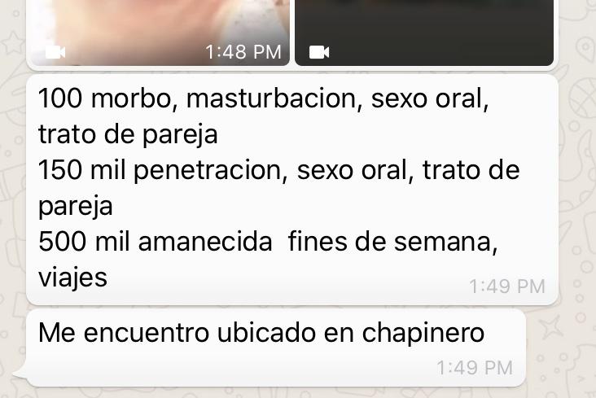596x398 pixels.
Task: Click the 1:49 PM timestamp on the last message
Action: point(475,368)
